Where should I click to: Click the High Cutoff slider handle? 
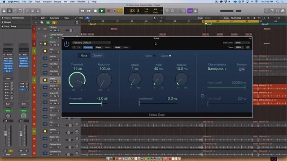click(245, 88)
